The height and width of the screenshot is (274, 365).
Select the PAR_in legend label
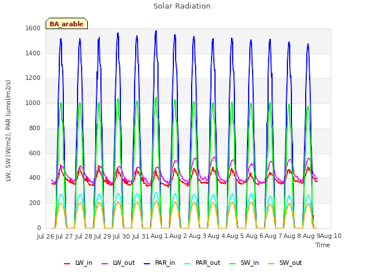[165, 263]
